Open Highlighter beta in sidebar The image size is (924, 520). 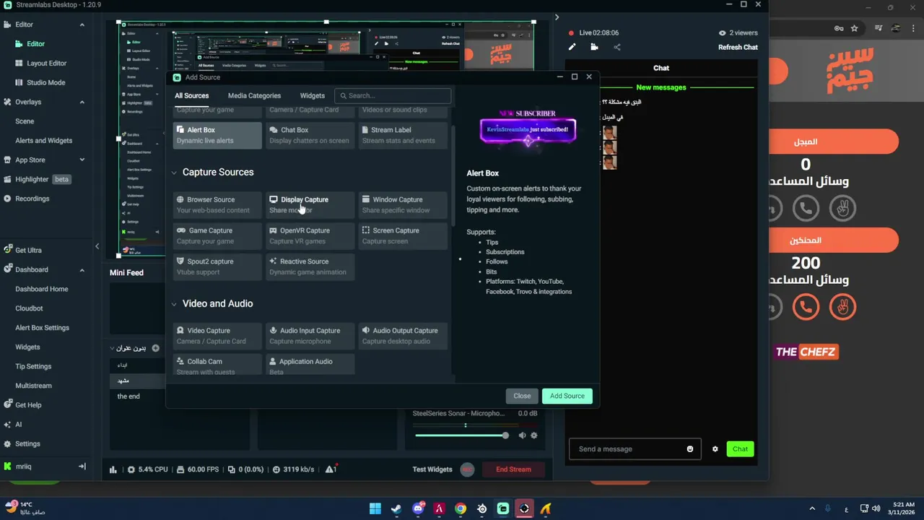(38, 179)
